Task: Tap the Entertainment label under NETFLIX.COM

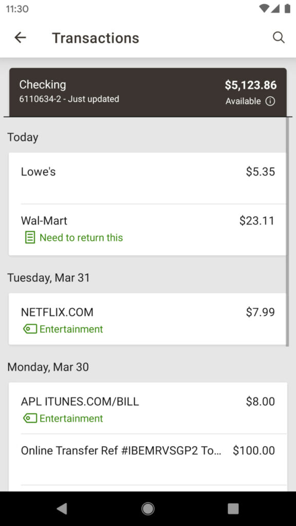Action: (x=71, y=329)
